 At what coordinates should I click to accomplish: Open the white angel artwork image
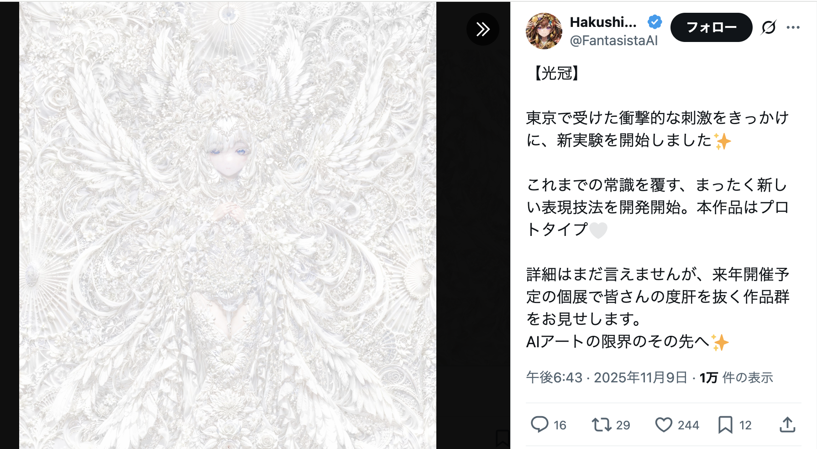coord(228,225)
